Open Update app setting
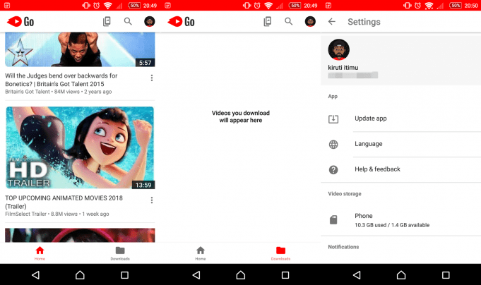 [x=401, y=119]
